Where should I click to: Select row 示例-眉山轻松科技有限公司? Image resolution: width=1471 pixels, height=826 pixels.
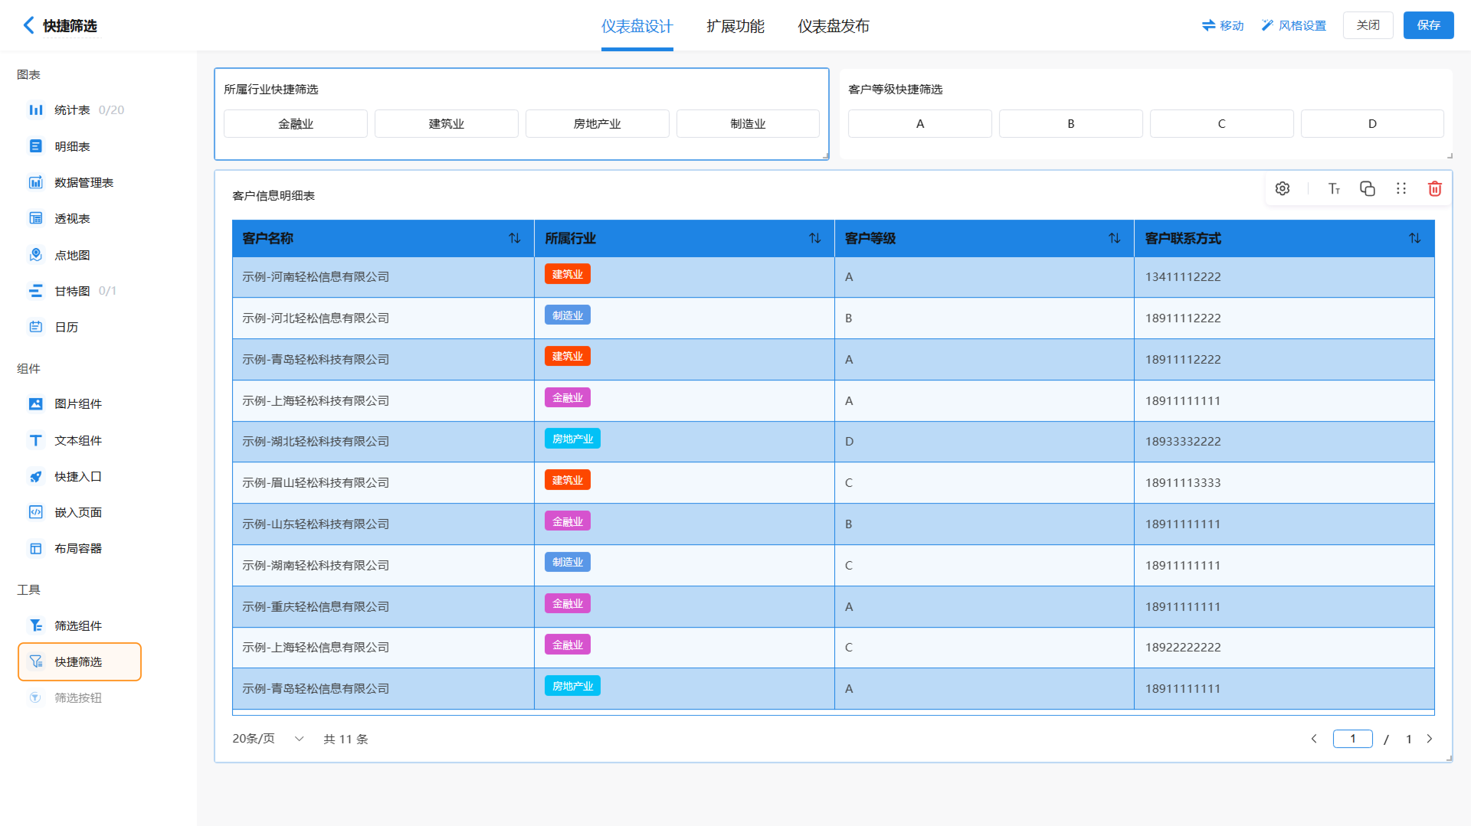coord(833,483)
